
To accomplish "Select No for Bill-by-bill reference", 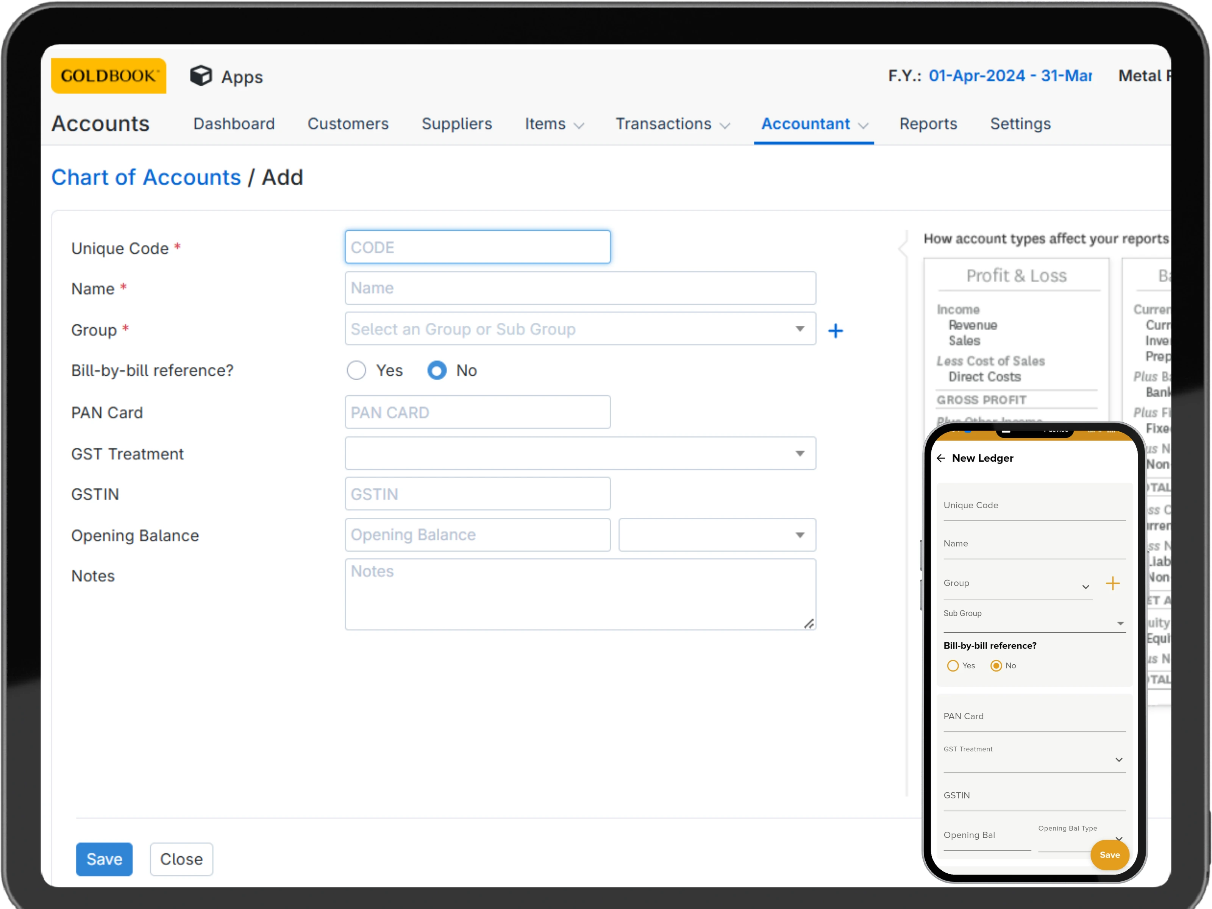I will pos(437,370).
